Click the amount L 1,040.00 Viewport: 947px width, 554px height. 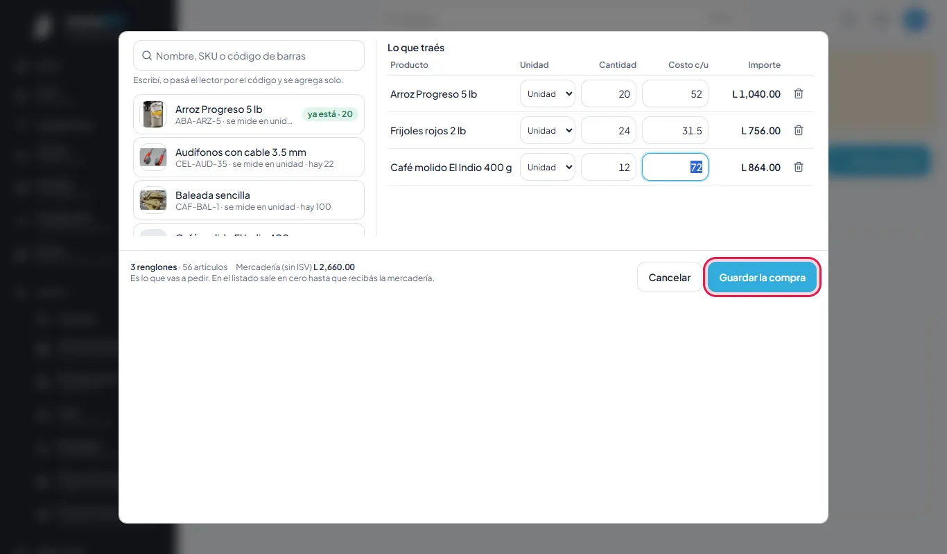[x=756, y=93]
